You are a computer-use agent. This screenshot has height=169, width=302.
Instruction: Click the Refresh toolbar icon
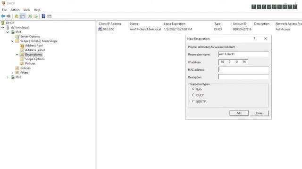[x=30, y=16]
